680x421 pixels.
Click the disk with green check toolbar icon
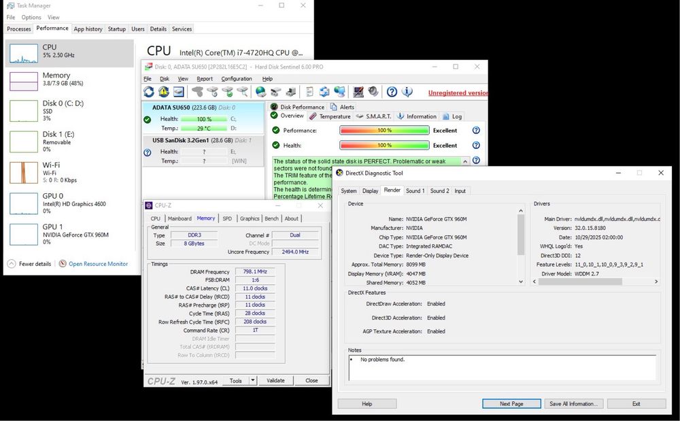(x=227, y=92)
